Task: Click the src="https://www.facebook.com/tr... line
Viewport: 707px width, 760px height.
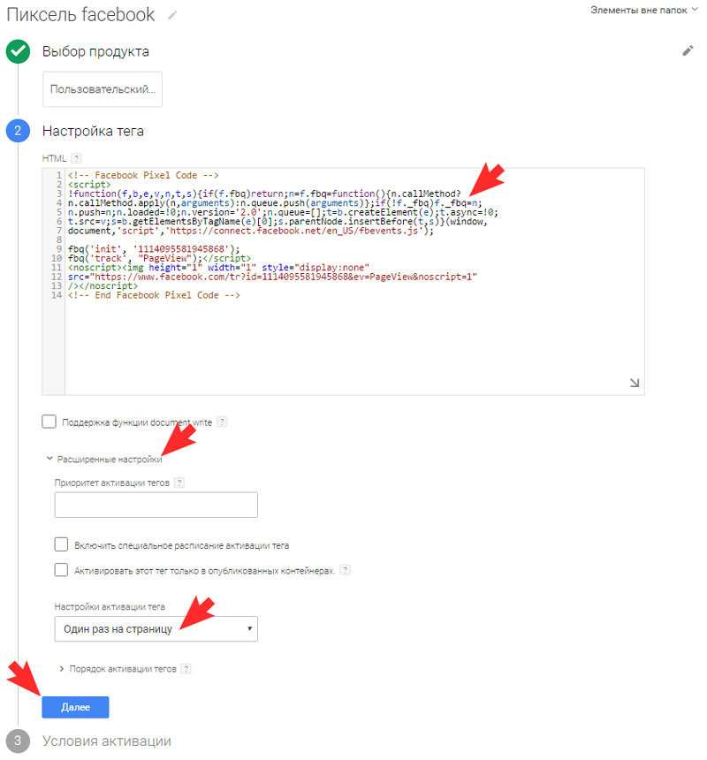Action: [272, 277]
